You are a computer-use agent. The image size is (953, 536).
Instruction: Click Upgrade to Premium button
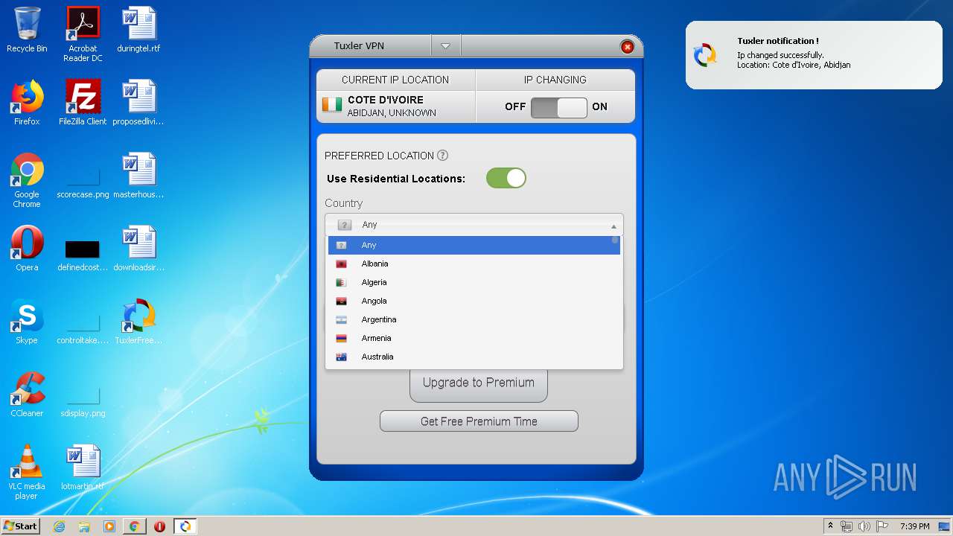pos(479,383)
